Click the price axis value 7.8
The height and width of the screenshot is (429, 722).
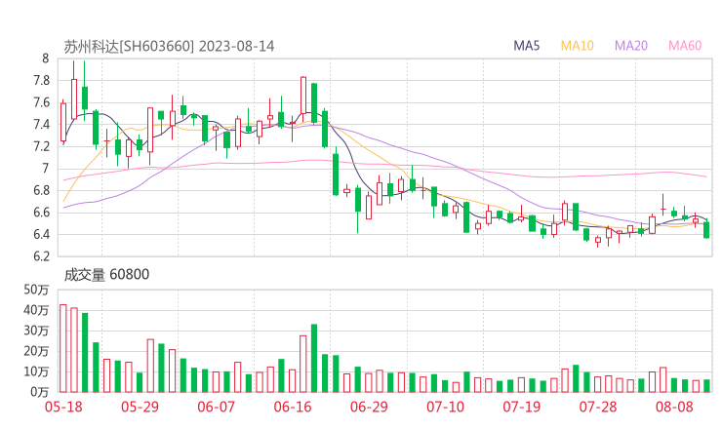(41, 81)
